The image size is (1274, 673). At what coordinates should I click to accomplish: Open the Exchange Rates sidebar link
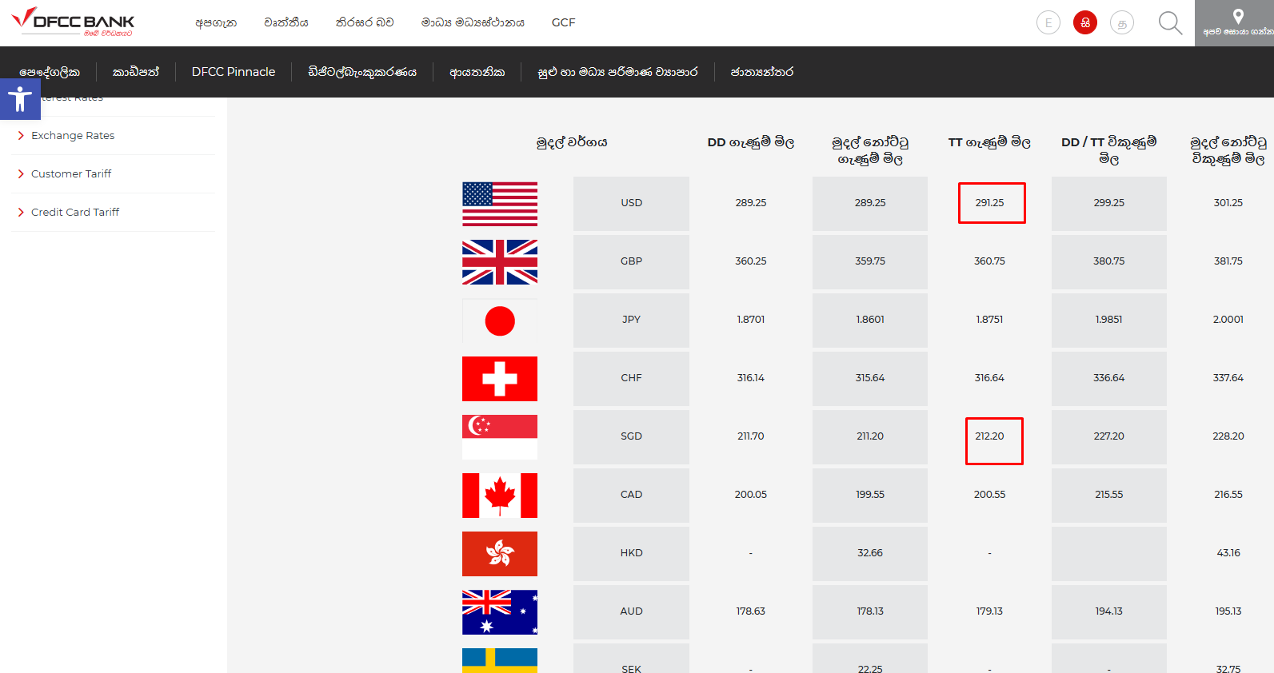[73, 135]
